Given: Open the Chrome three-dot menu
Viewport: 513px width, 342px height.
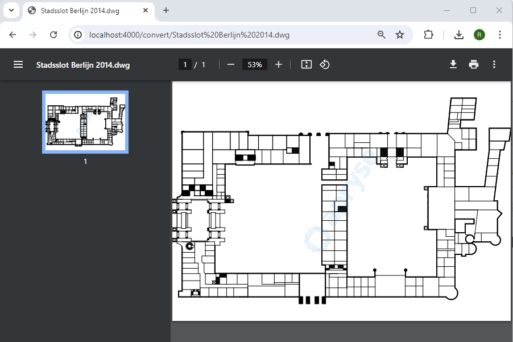Looking at the screenshot, I should coord(499,35).
